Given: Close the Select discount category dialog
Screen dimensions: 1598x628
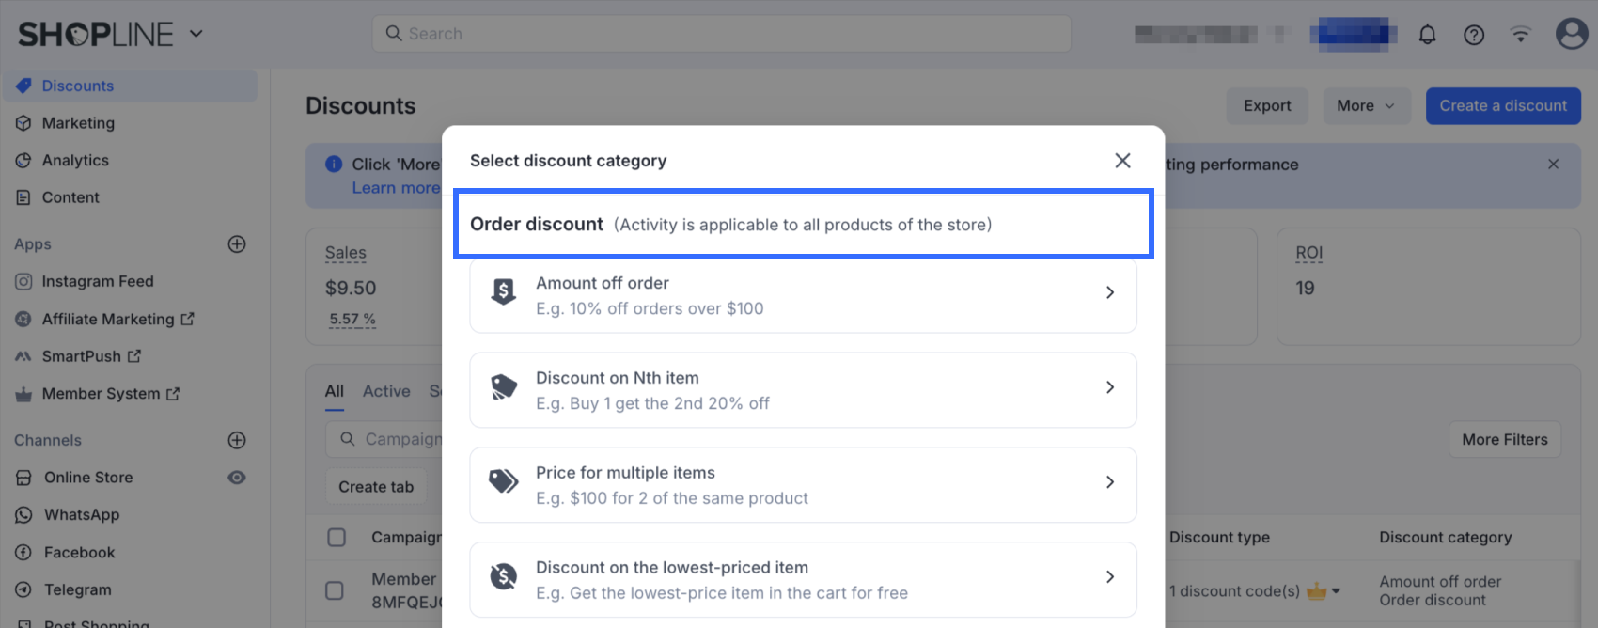Looking at the screenshot, I should [1122, 161].
